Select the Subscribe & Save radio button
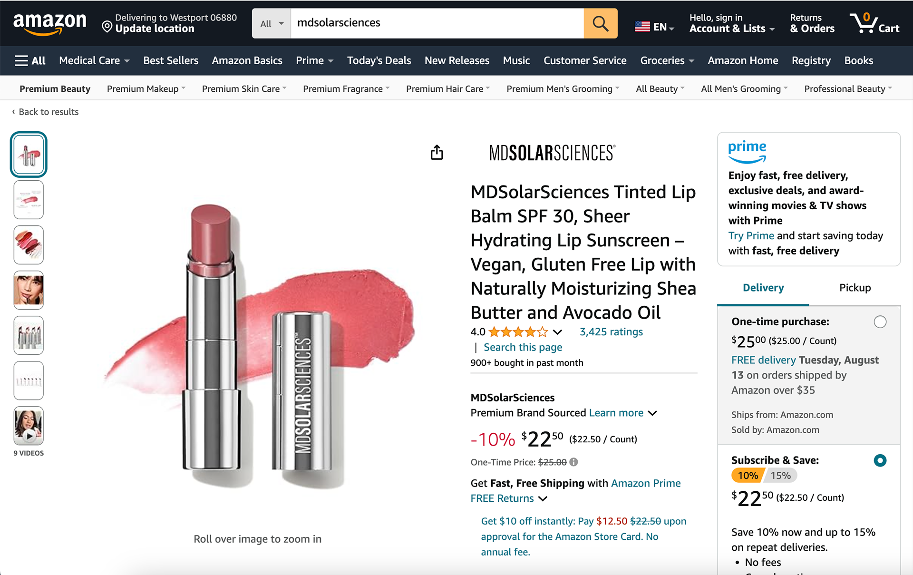 pos(880,460)
